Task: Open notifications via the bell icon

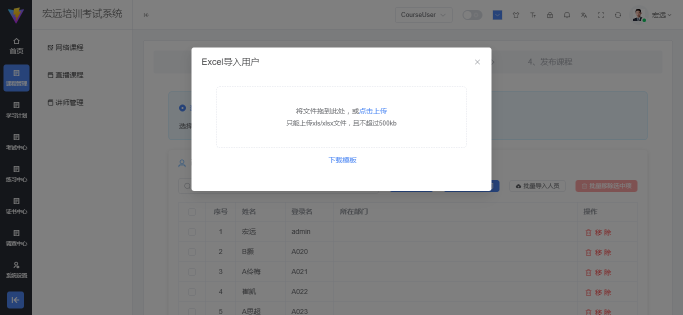Action: point(567,15)
